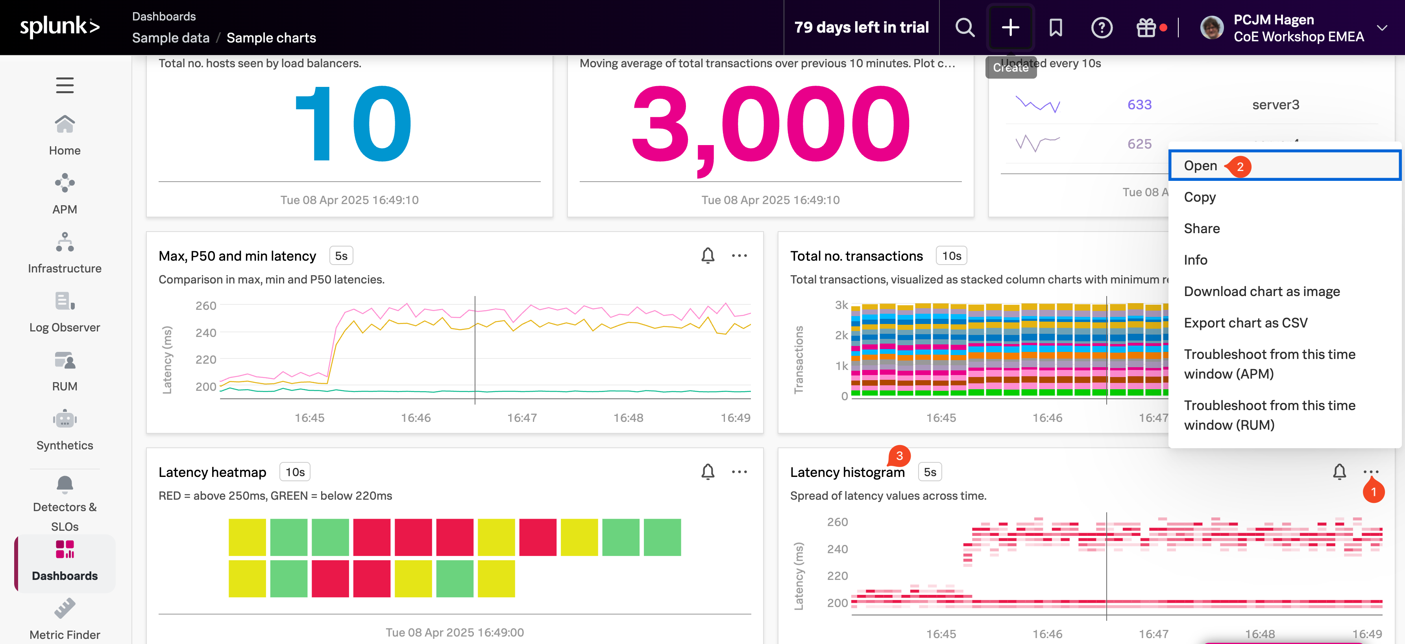Click the Sample data breadcrumb link

[x=170, y=38]
